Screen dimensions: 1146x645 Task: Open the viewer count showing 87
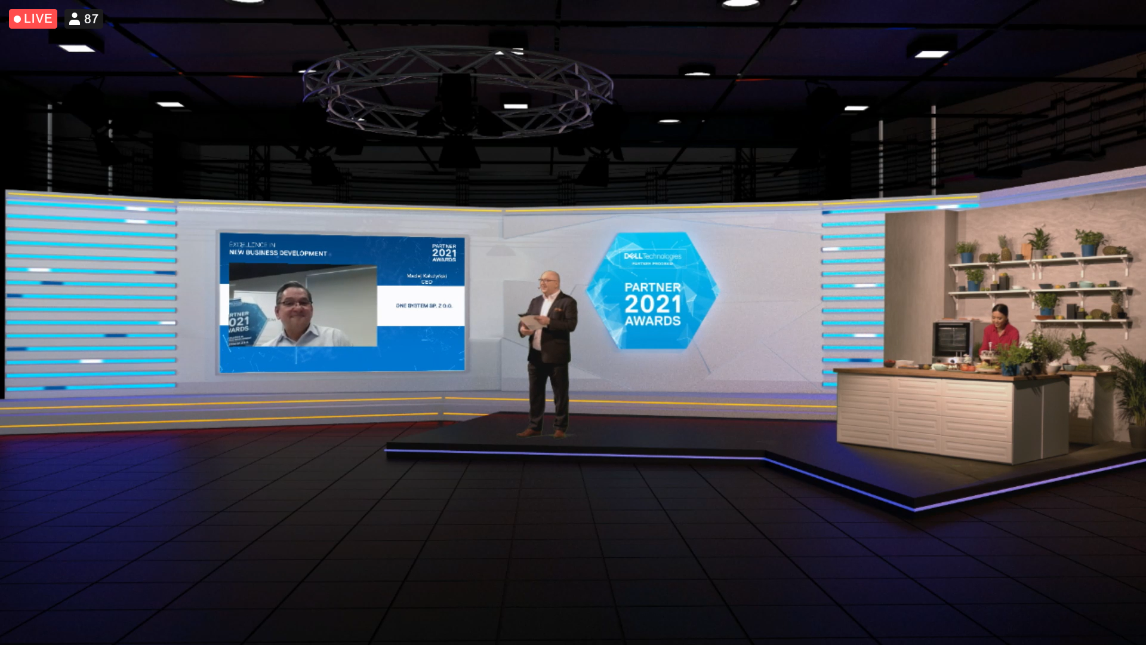coord(84,19)
